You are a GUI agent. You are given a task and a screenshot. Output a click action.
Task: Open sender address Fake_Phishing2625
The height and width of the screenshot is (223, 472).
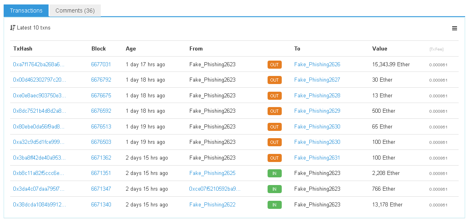(x=212, y=173)
